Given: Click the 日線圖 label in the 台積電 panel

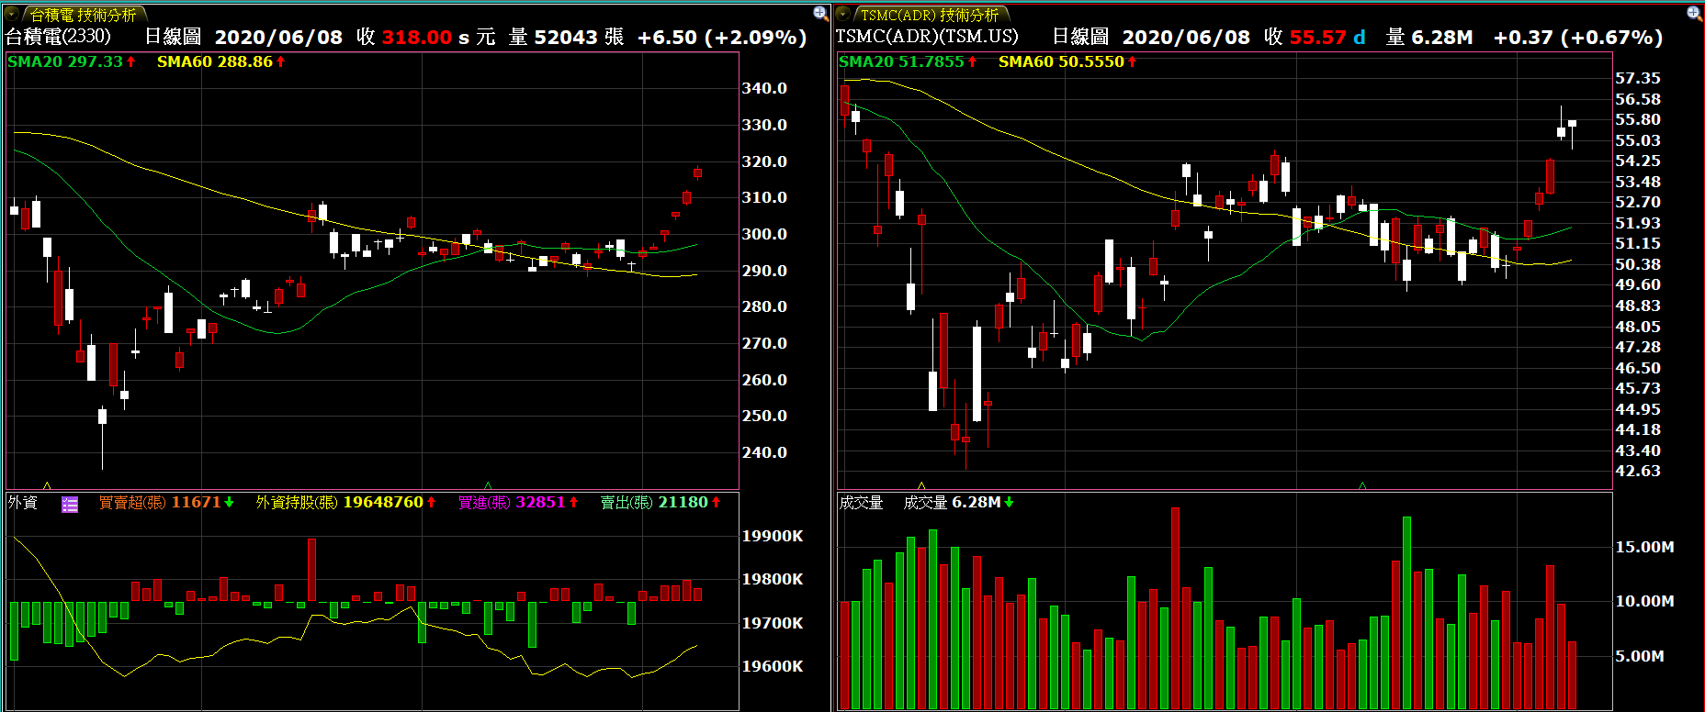Looking at the screenshot, I should click(x=173, y=37).
